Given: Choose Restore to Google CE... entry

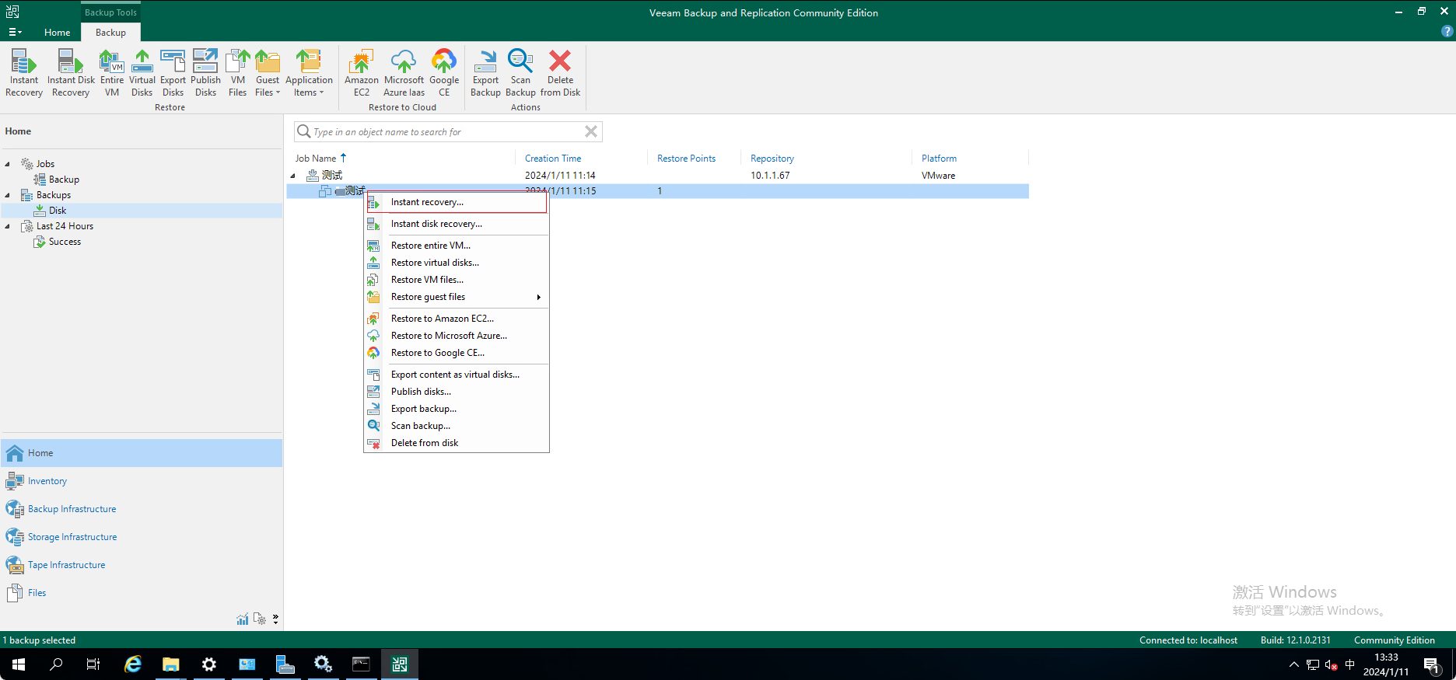Looking at the screenshot, I should [x=457, y=353].
